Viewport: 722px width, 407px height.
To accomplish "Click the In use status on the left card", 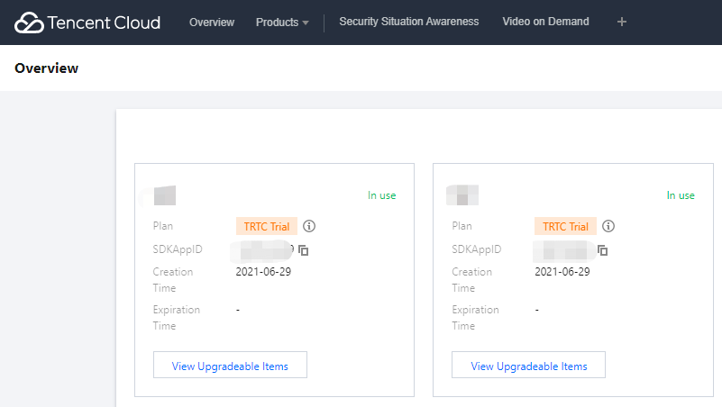I will point(381,195).
